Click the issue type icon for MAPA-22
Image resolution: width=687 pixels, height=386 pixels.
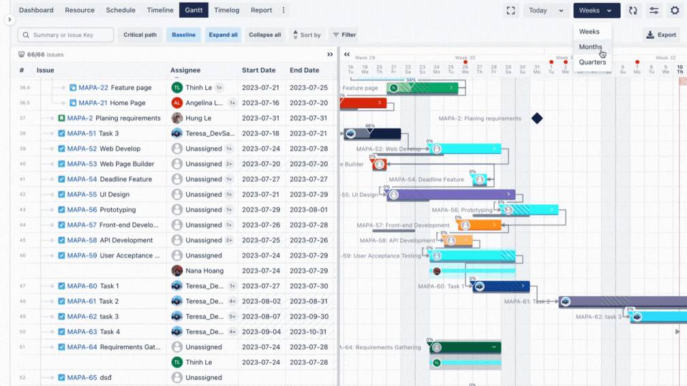(73, 88)
